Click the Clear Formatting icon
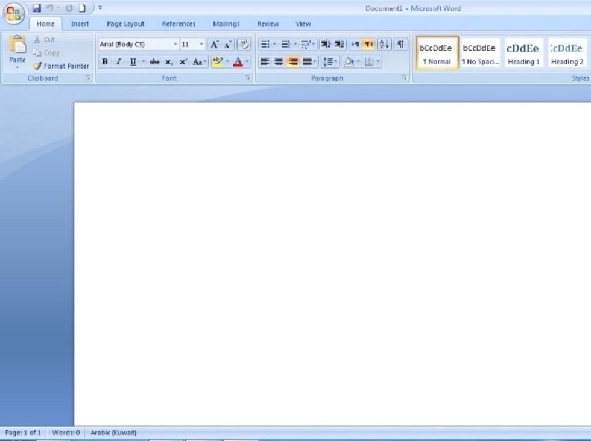591x441 pixels. click(244, 45)
